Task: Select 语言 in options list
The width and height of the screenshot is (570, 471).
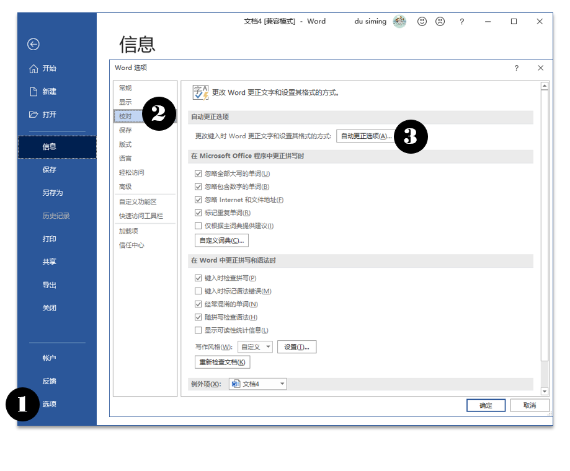Action: 145,159
